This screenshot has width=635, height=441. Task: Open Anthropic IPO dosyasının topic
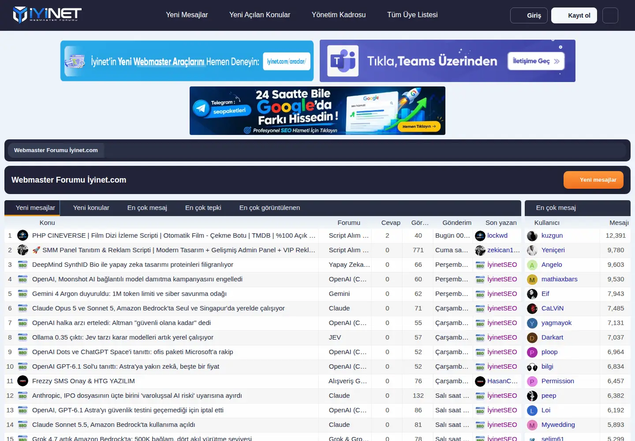(137, 396)
